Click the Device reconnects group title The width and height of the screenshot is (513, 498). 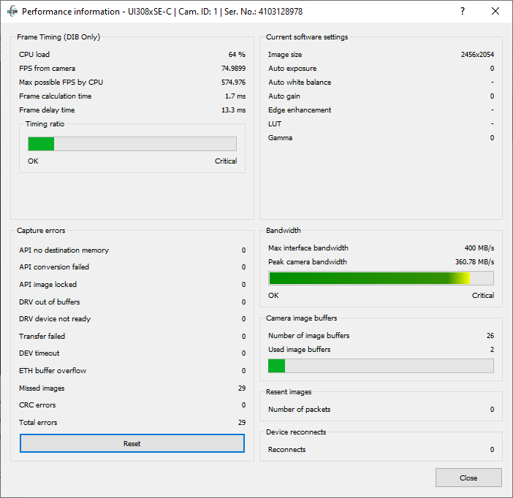(x=296, y=432)
